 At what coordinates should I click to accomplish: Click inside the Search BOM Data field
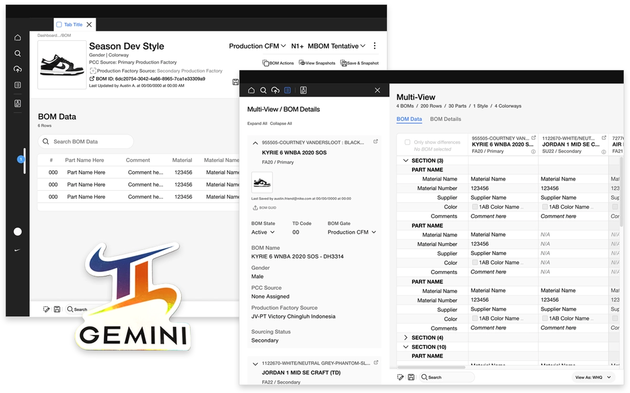click(x=84, y=141)
